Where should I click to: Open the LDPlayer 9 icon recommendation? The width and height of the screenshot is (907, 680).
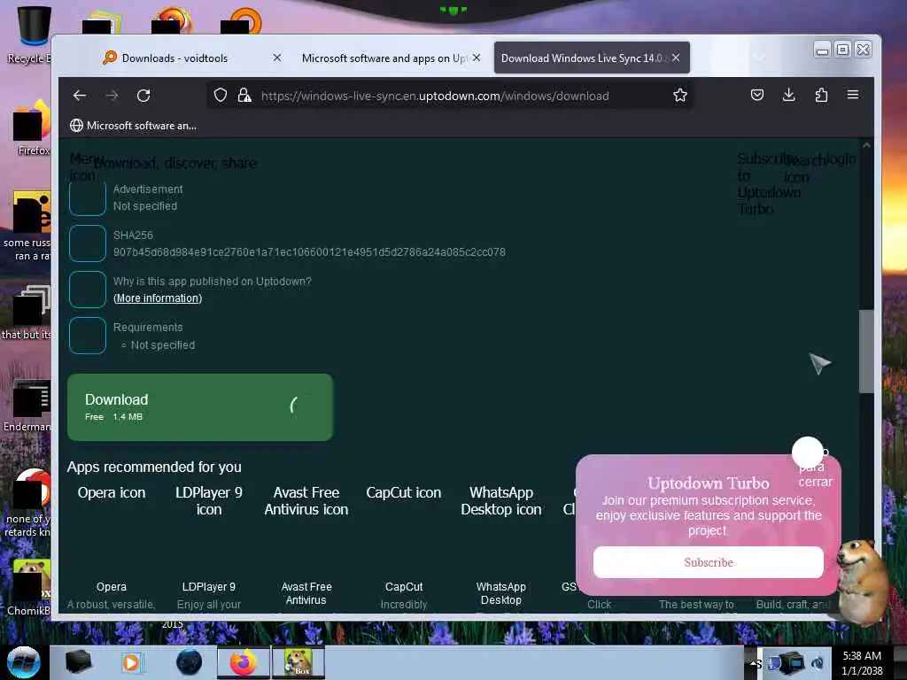pyautogui.click(x=209, y=501)
